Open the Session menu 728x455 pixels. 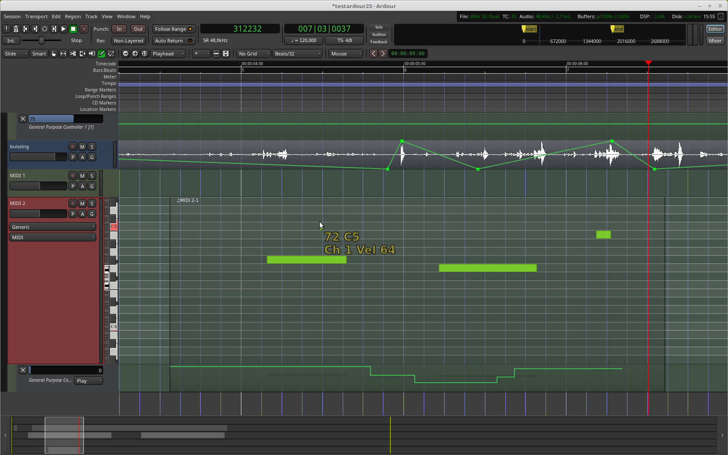coord(12,16)
